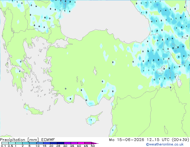
Task: Click the legend label '50'
Action: pos(93,146)
